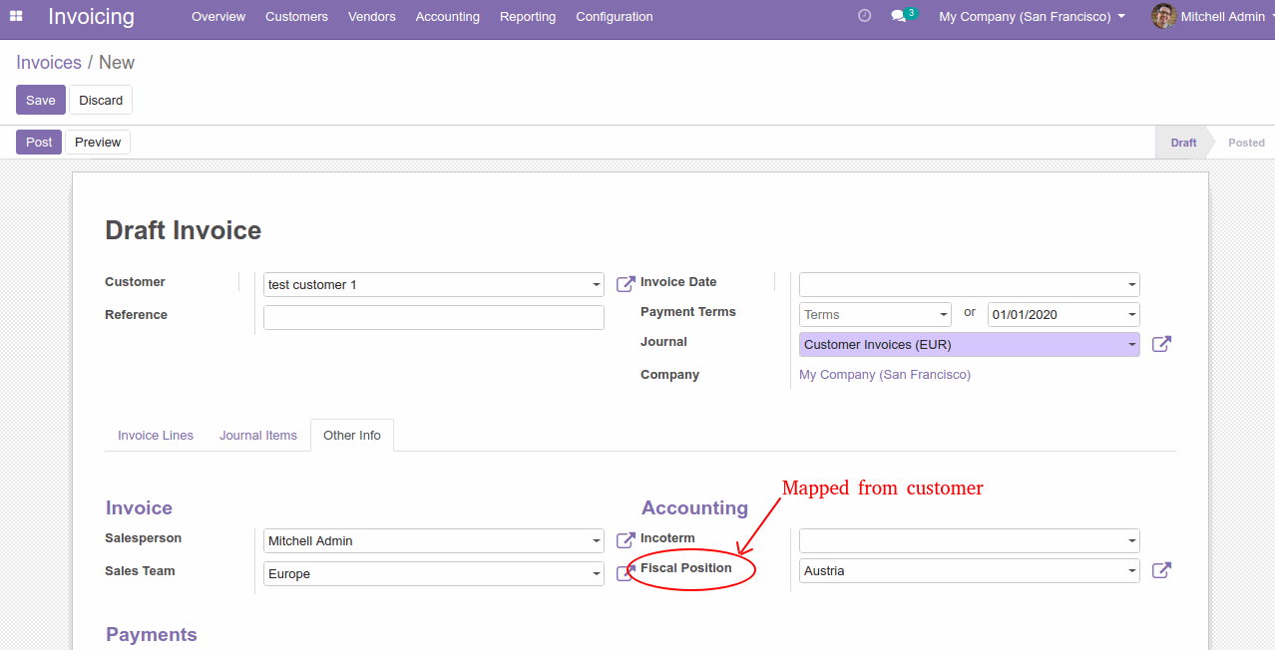1275x650 pixels.
Task: Open the conversations chat icon
Action: click(903, 16)
